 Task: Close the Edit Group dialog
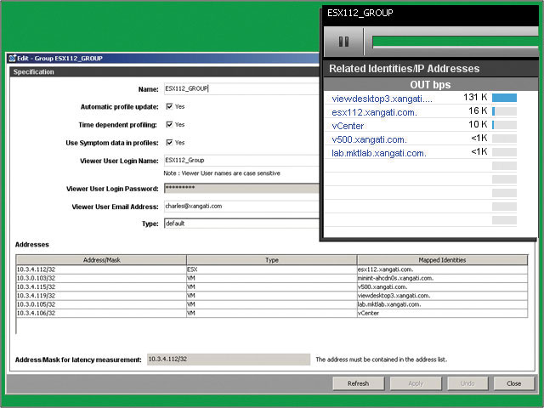[513, 383]
